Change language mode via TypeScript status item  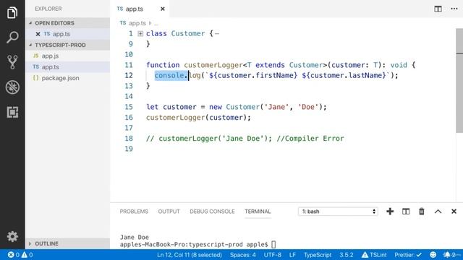click(318, 255)
